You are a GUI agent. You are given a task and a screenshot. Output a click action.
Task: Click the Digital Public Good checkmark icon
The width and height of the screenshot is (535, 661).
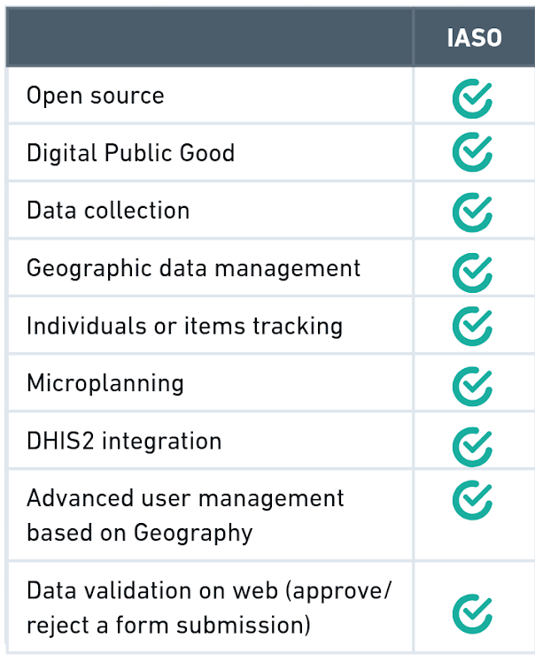pyautogui.click(x=472, y=153)
